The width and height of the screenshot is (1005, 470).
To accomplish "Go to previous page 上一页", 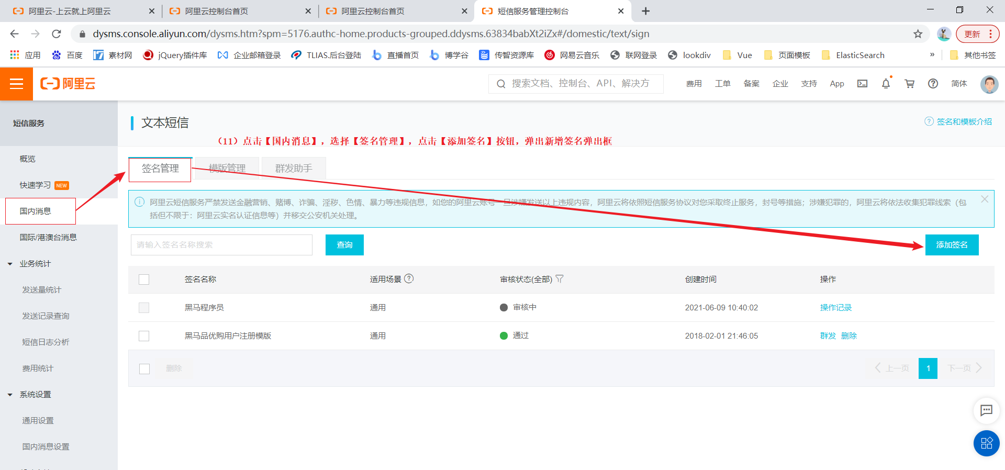I will click(891, 368).
